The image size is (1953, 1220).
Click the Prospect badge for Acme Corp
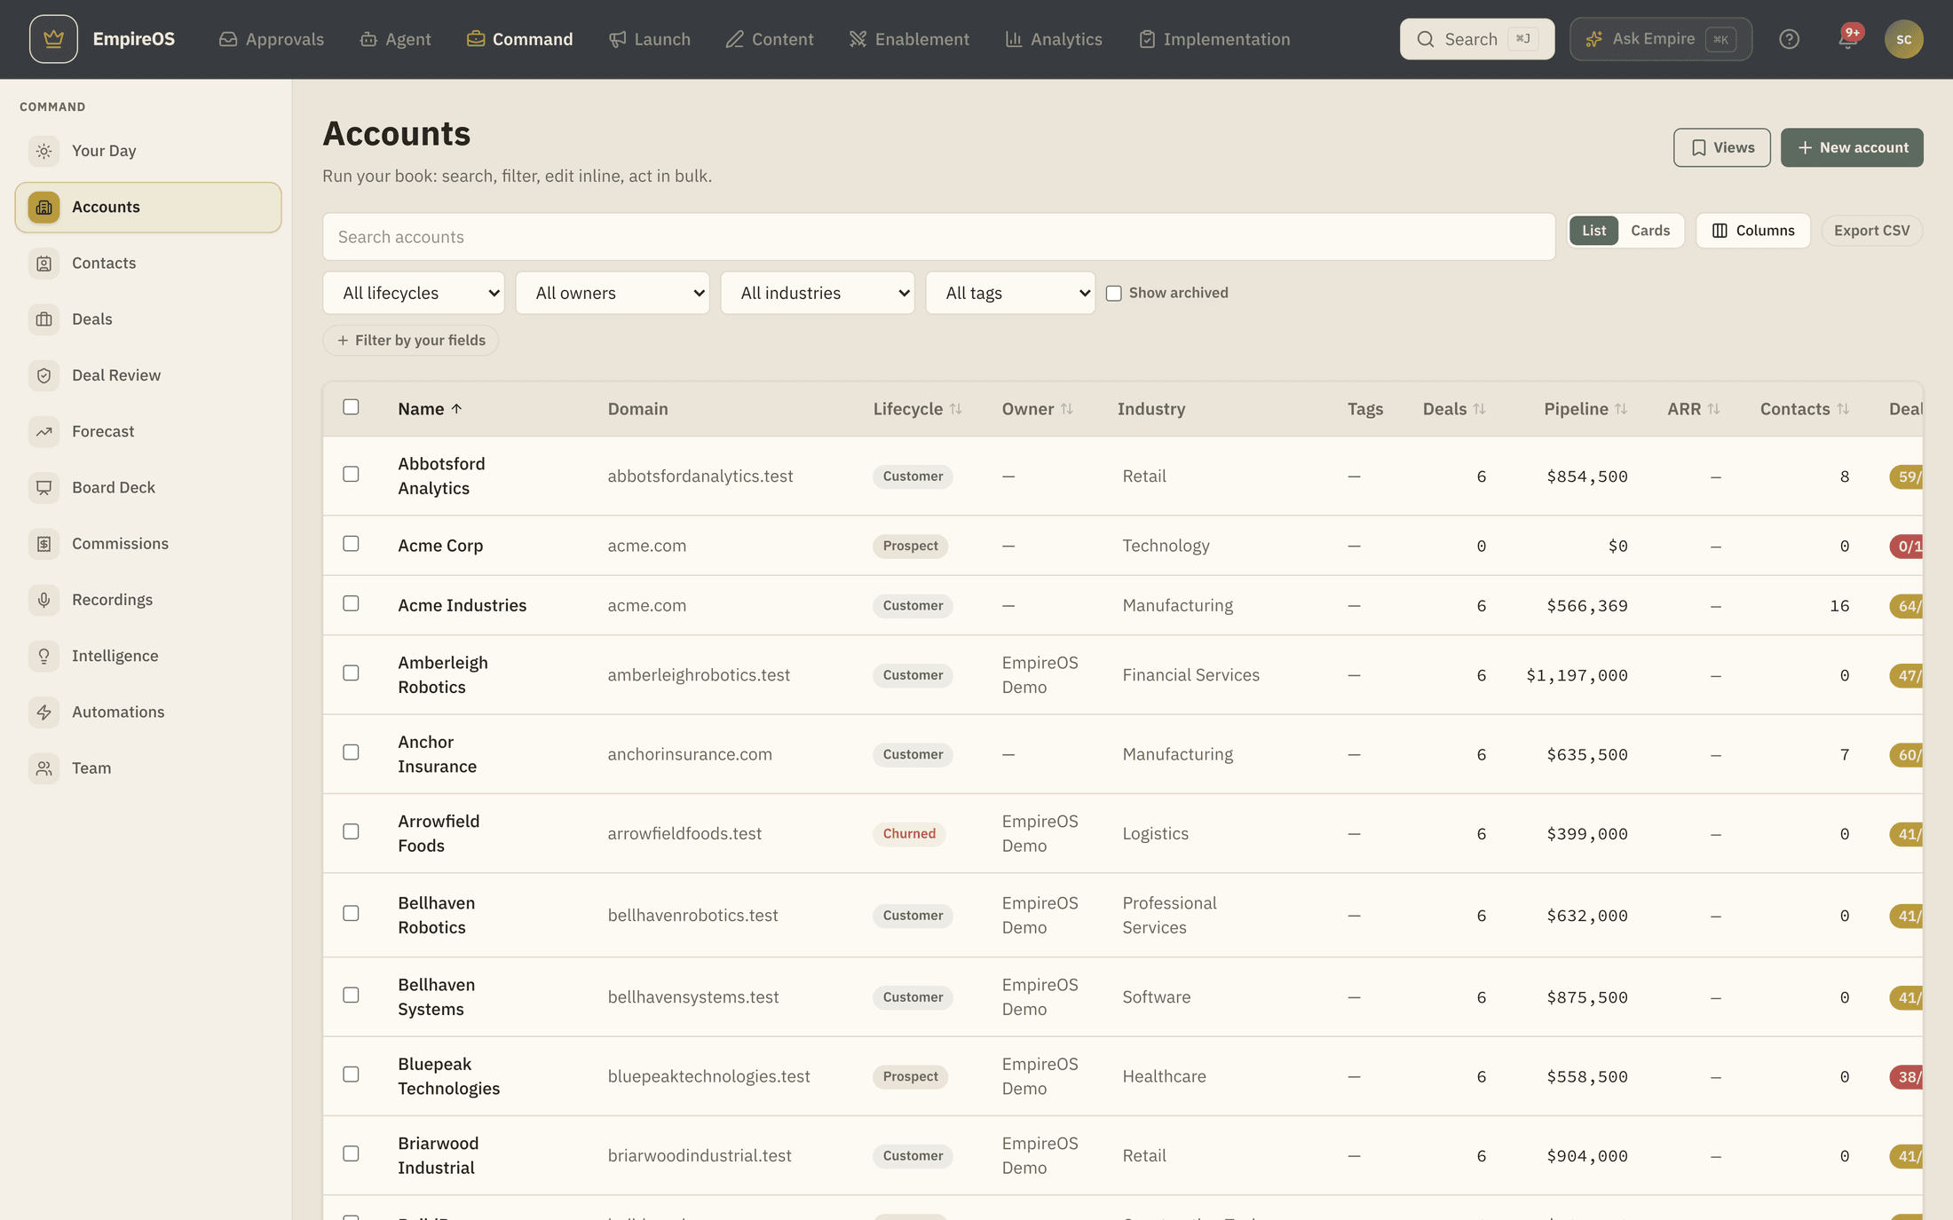click(x=910, y=546)
